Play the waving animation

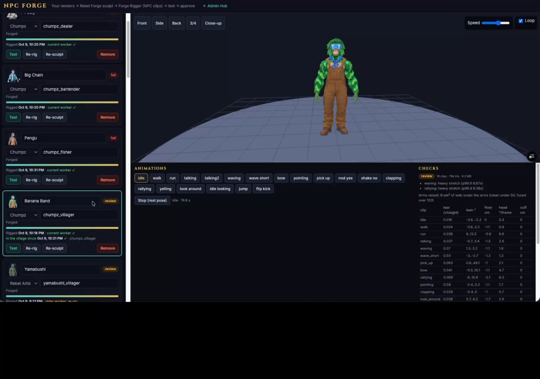234,178
